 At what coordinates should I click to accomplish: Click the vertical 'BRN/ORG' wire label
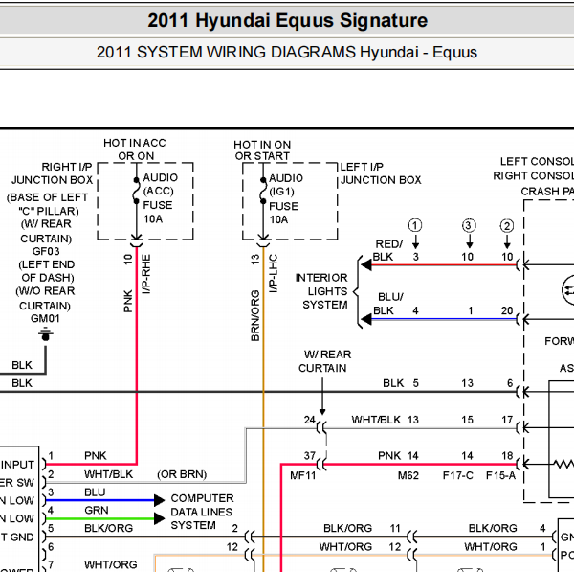tap(255, 315)
